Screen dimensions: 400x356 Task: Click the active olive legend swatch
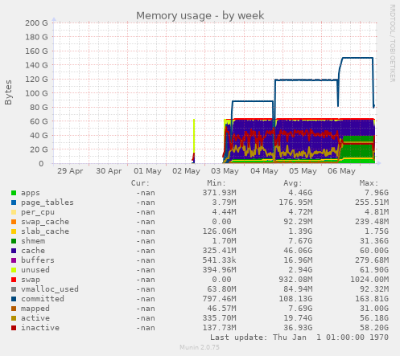tap(14, 318)
